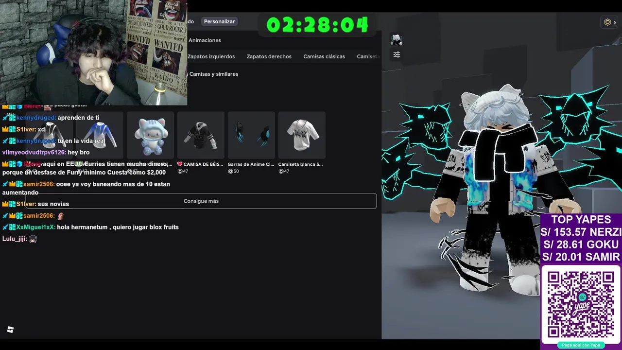
Task: Click the 'TOP YAPES' heading
Action: tap(581, 220)
